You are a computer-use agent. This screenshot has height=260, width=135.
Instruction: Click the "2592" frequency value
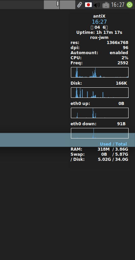123,63
